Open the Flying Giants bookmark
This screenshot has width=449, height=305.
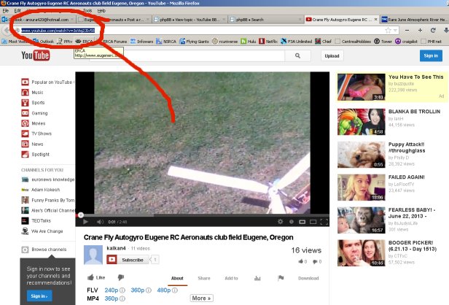tap(194, 42)
